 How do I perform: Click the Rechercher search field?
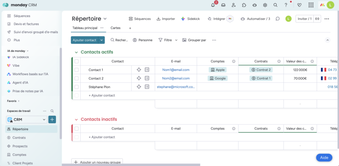119,40
